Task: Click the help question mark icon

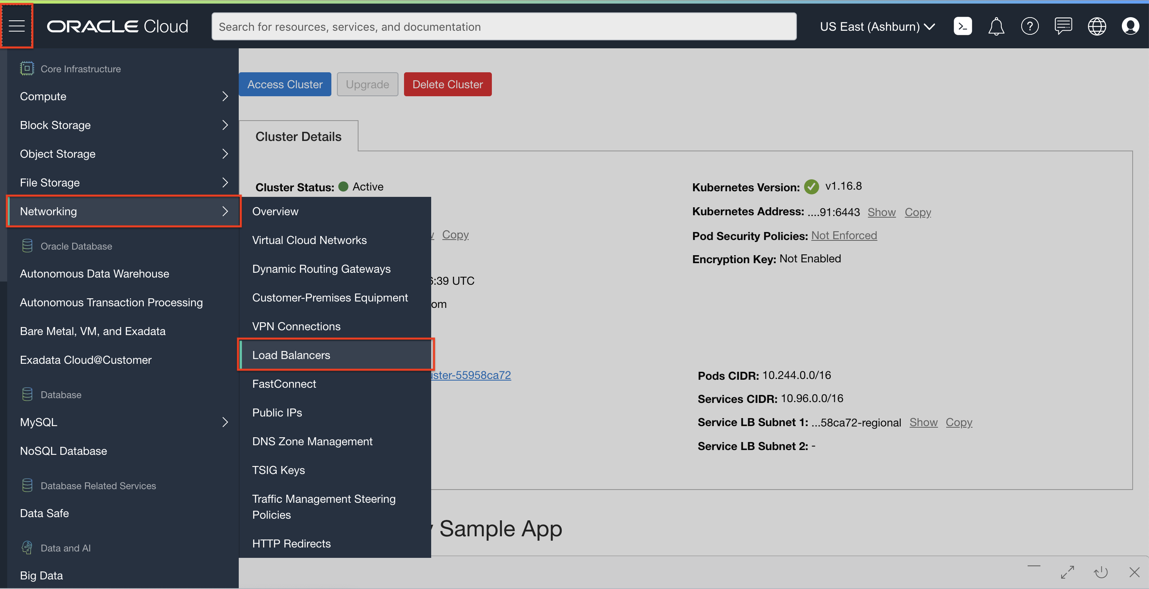Action: coord(1030,26)
